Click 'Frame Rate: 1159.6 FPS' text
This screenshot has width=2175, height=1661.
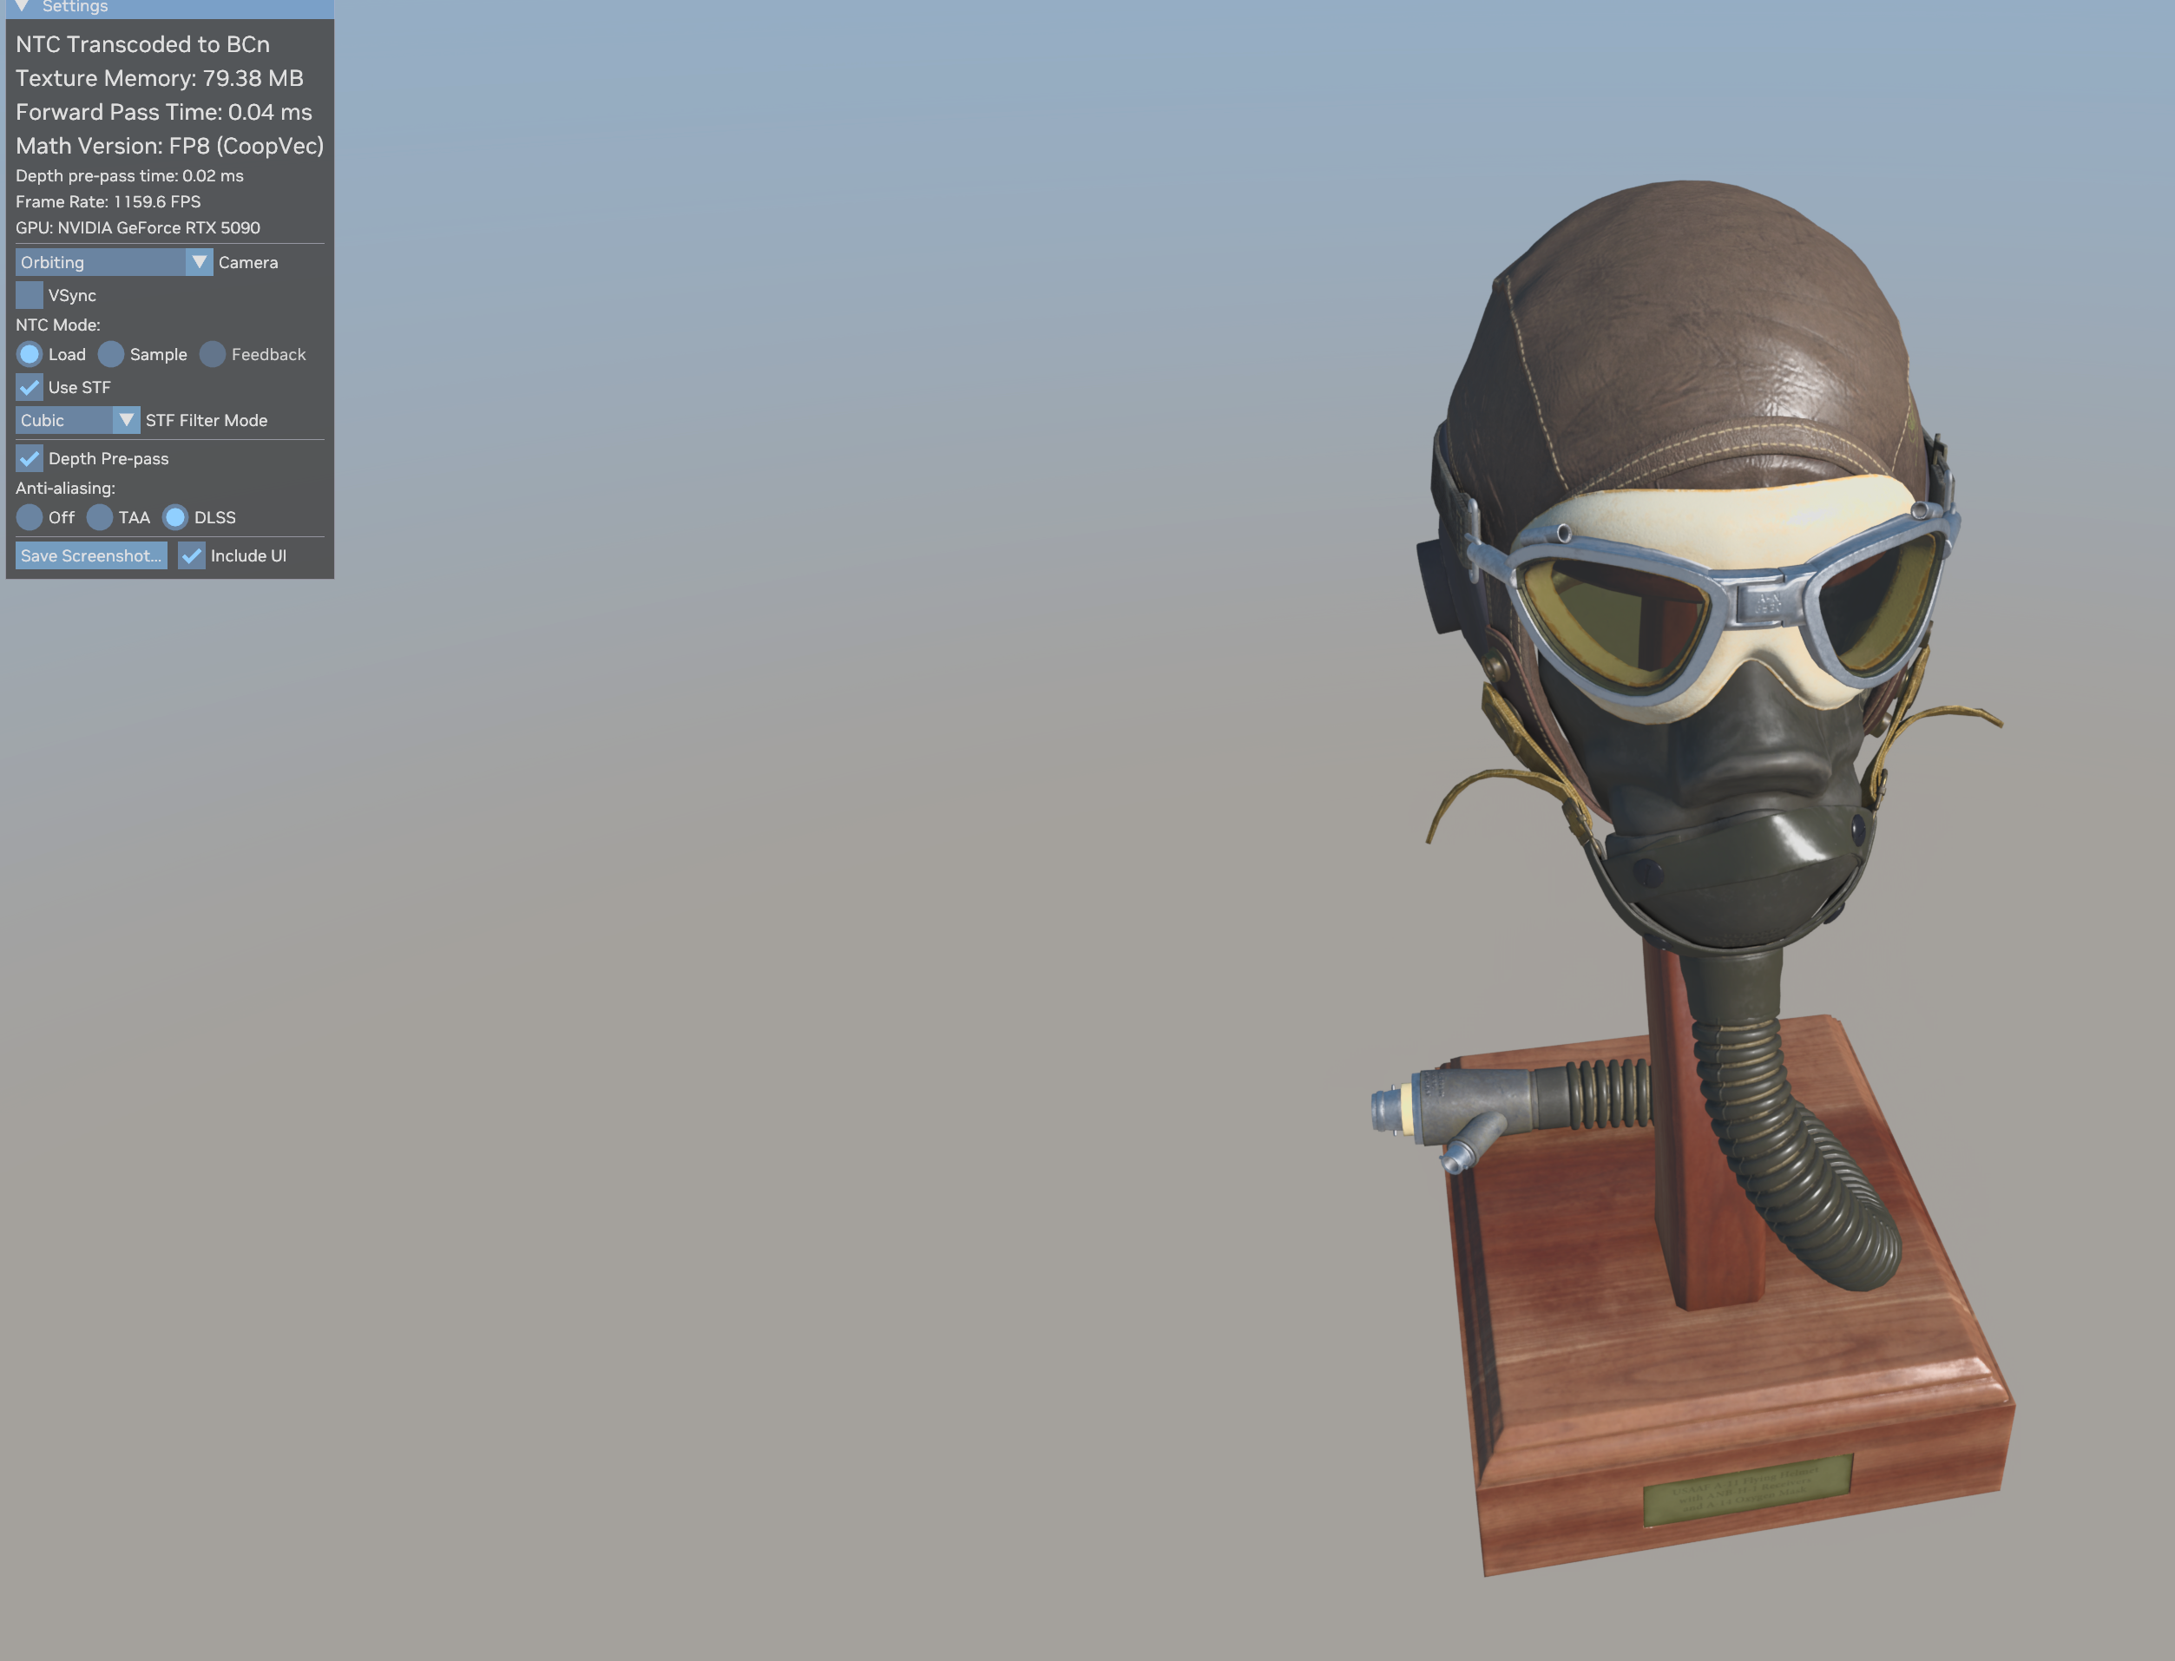point(108,201)
